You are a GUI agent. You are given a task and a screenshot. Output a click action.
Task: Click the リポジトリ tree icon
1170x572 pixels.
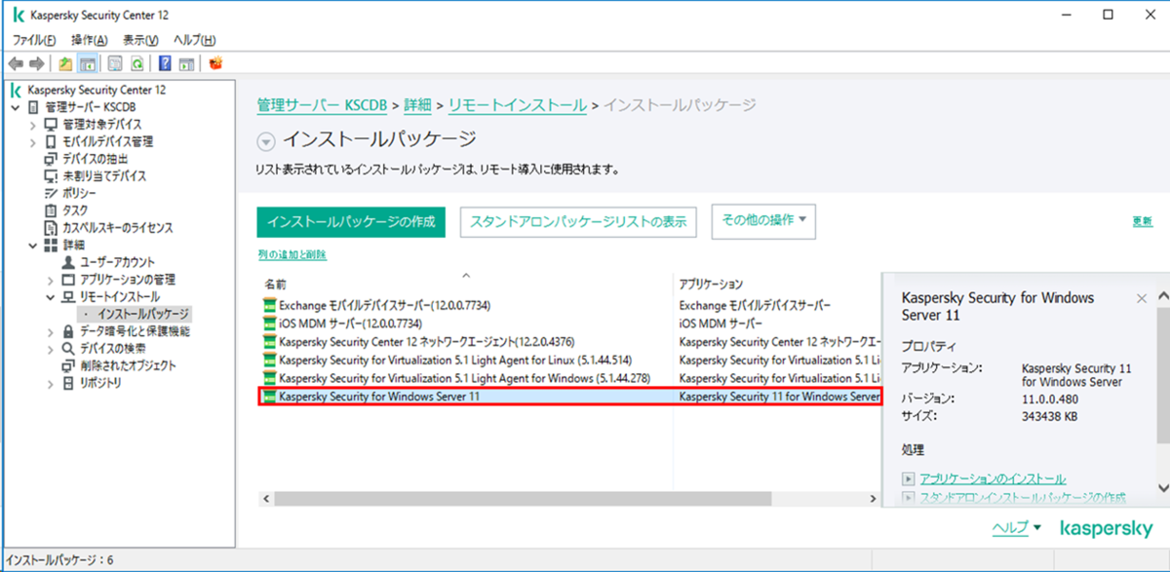(x=68, y=383)
